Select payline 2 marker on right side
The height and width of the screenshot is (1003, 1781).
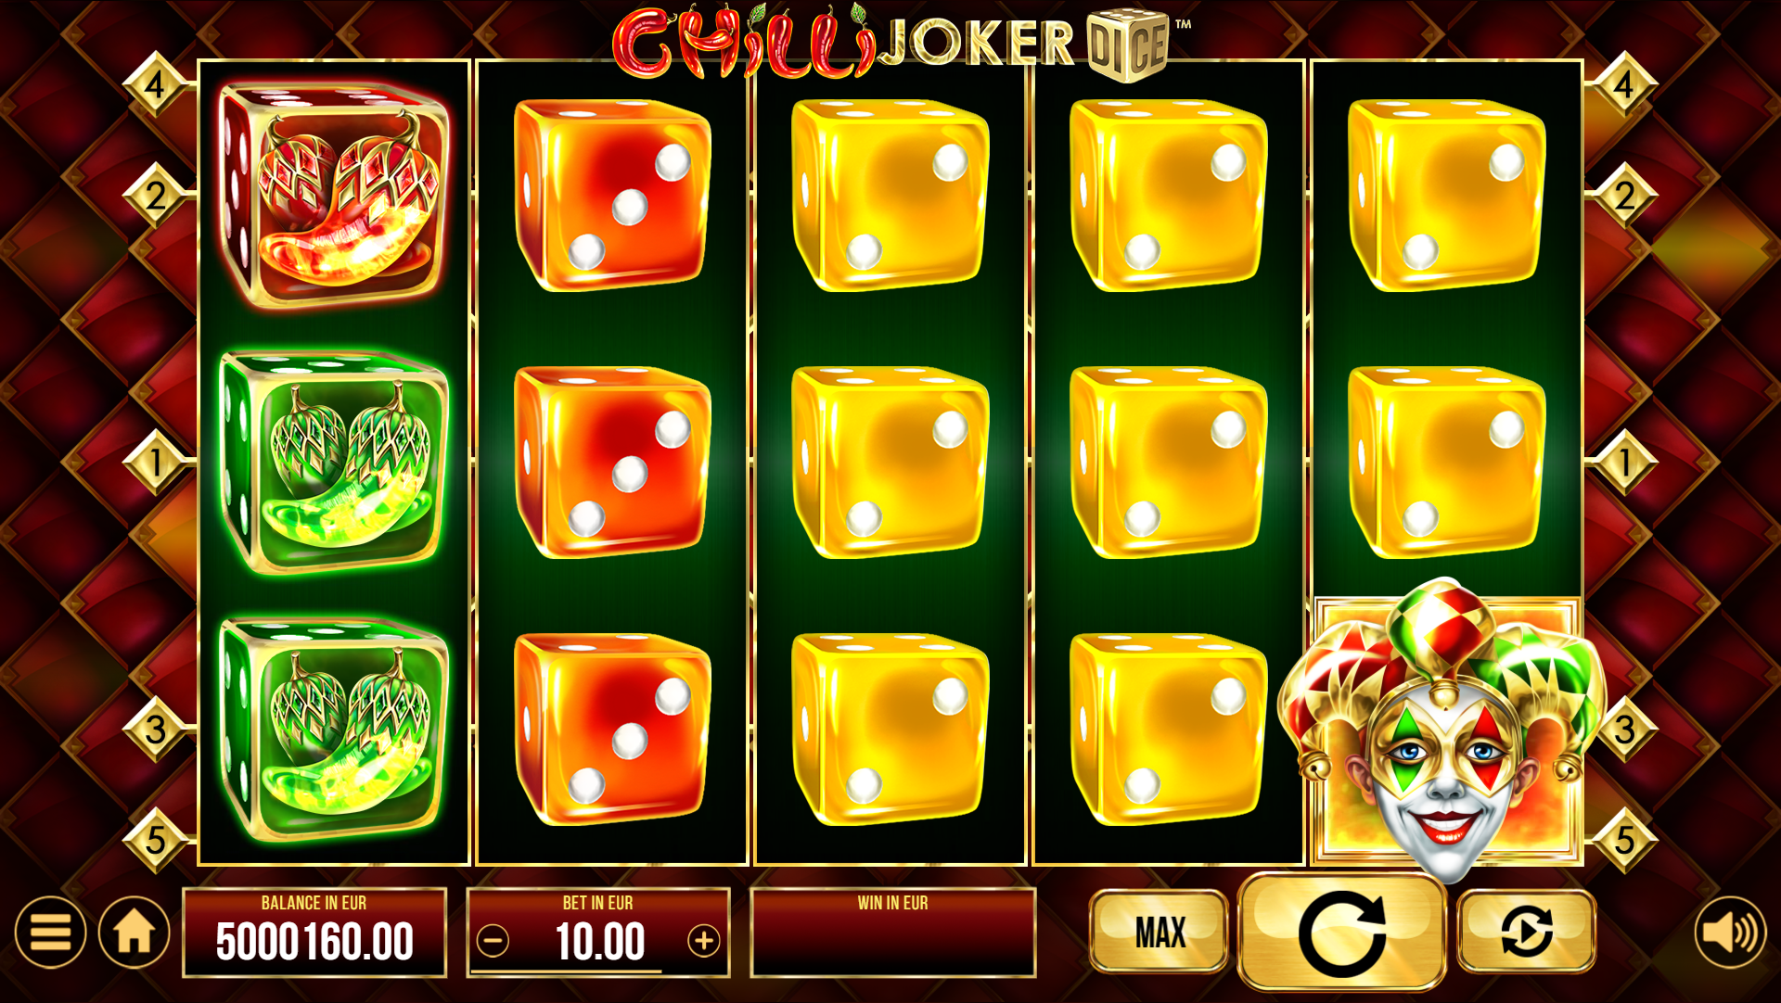click(1624, 196)
